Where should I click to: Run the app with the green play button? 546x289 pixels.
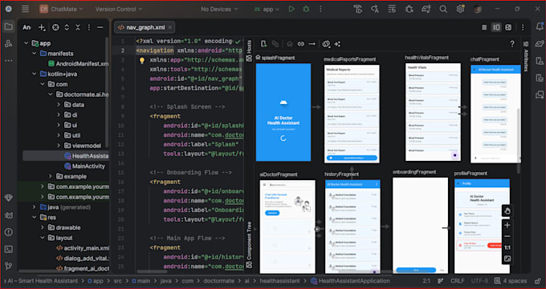pyautogui.click(x=291, y=9)
